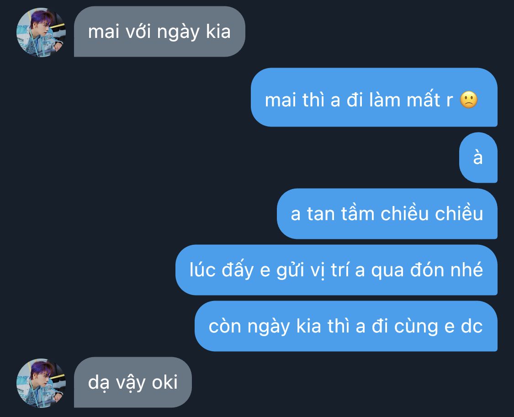Select the 'dạ vậy oki' reply bubble
The width and height of the screenshot is (514, 417).
pyautogui.click(x=133, y=382)
